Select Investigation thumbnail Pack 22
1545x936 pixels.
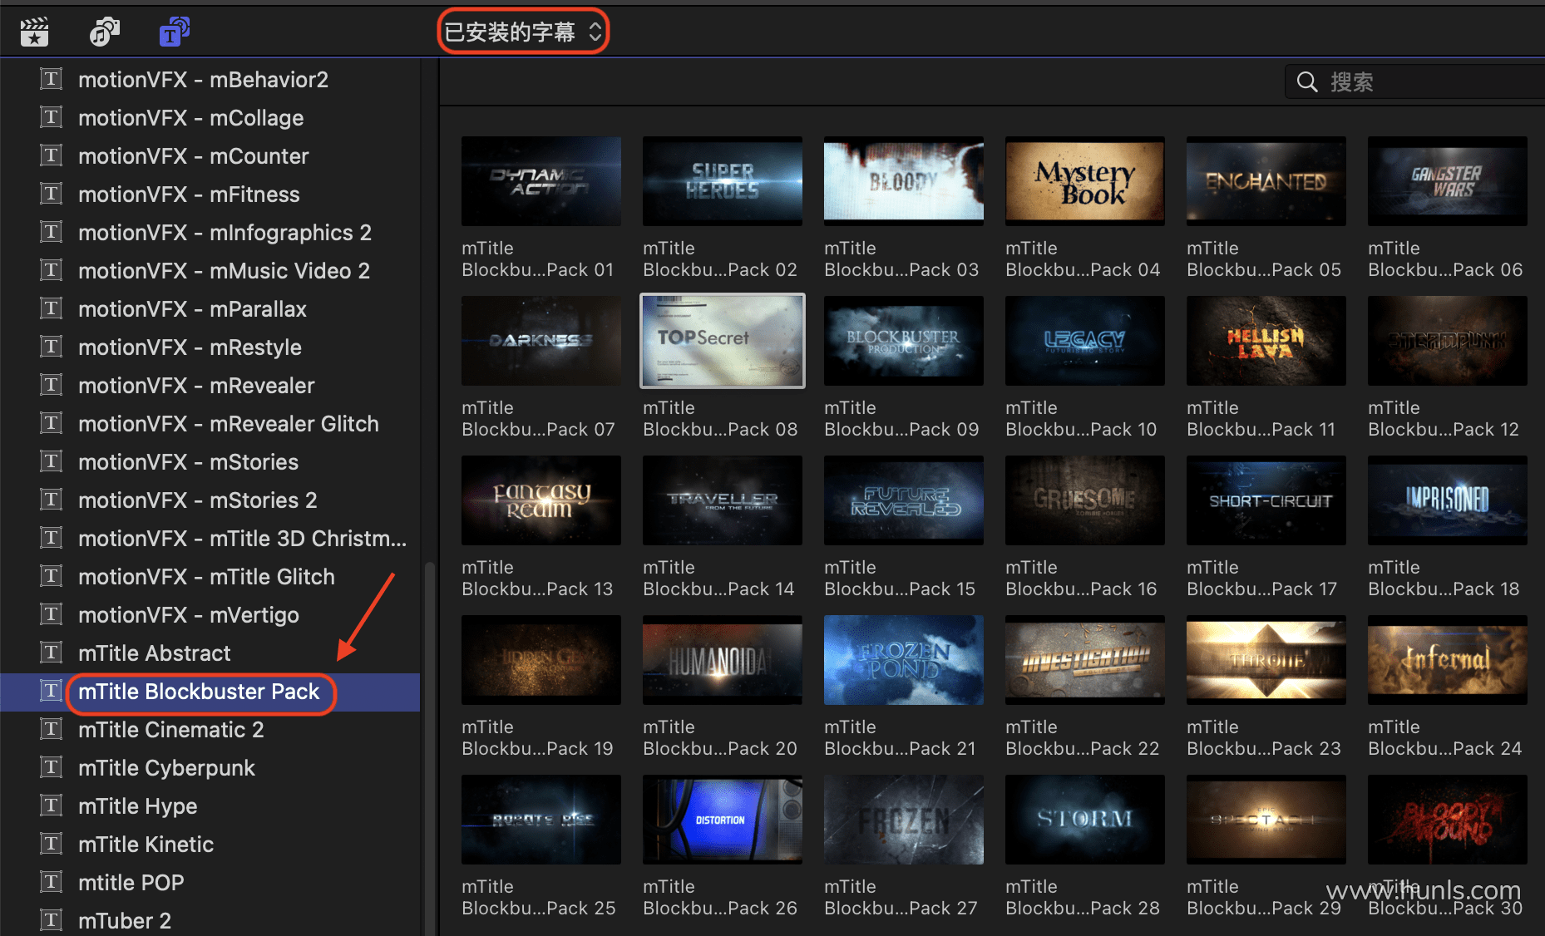point(1085,660)
